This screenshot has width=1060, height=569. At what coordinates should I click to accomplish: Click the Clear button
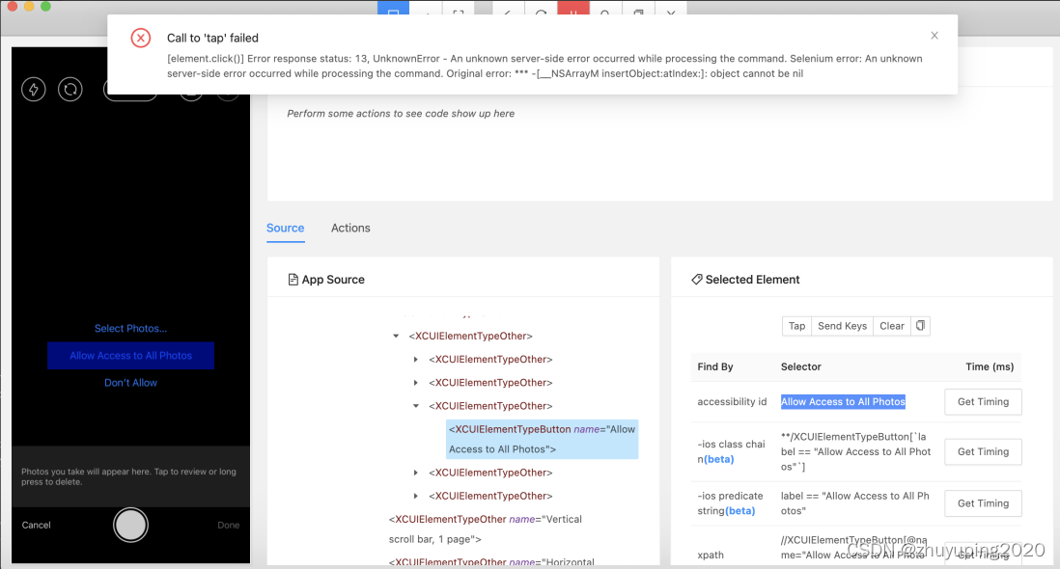pyautogui.click(x=892, y=326)
